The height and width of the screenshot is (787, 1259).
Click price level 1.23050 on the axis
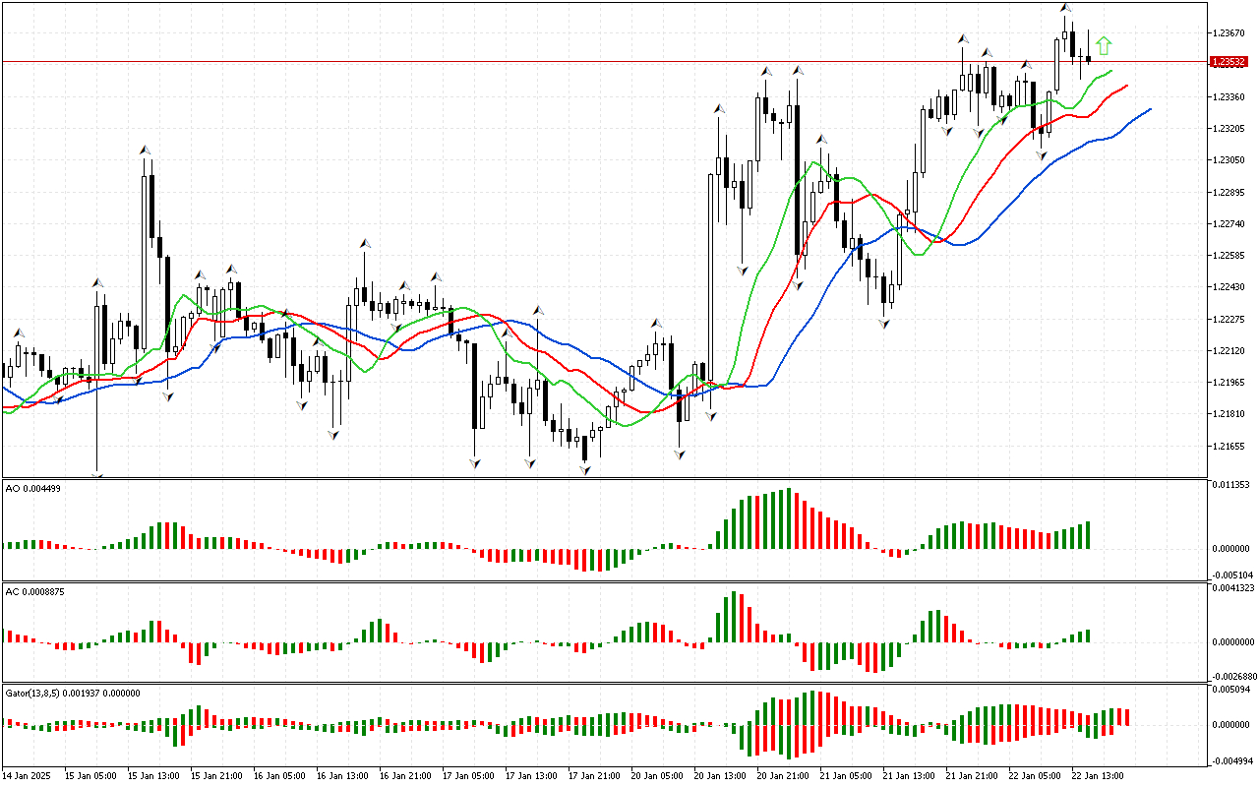(1230, 160)
